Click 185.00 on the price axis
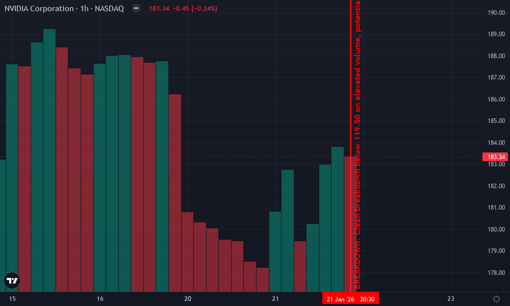The image size is (510, 306). point(496,121)
